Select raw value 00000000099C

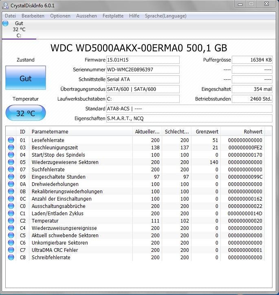(245, 177)
